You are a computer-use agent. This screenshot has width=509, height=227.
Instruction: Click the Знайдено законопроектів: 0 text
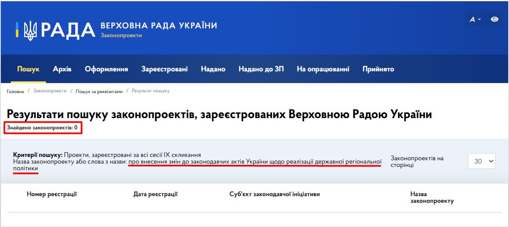[42, 127]
